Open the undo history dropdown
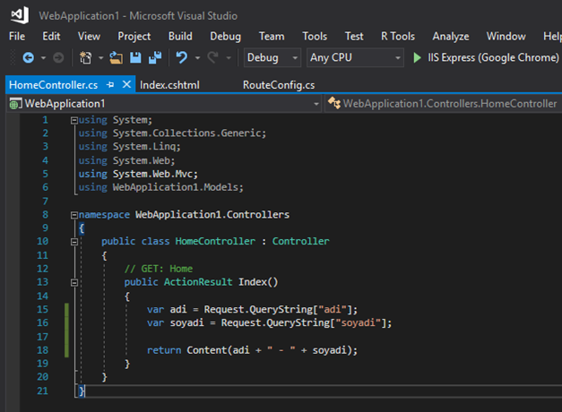Screen dimensions: 562x412 [197, 57]
